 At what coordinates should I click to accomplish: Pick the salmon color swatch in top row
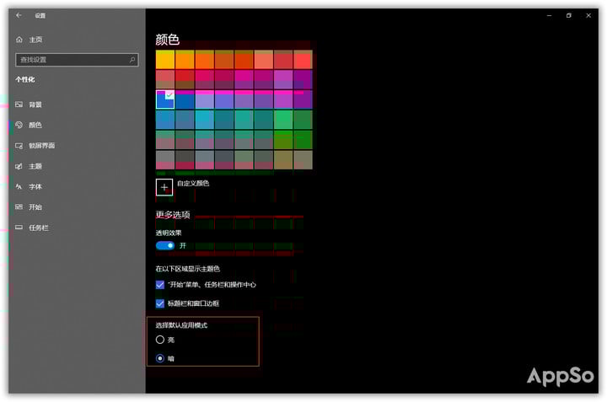(x=264, y=60)
